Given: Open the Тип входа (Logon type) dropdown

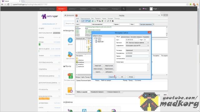Looking at the screenshot, I should click(x=137, y=50).
